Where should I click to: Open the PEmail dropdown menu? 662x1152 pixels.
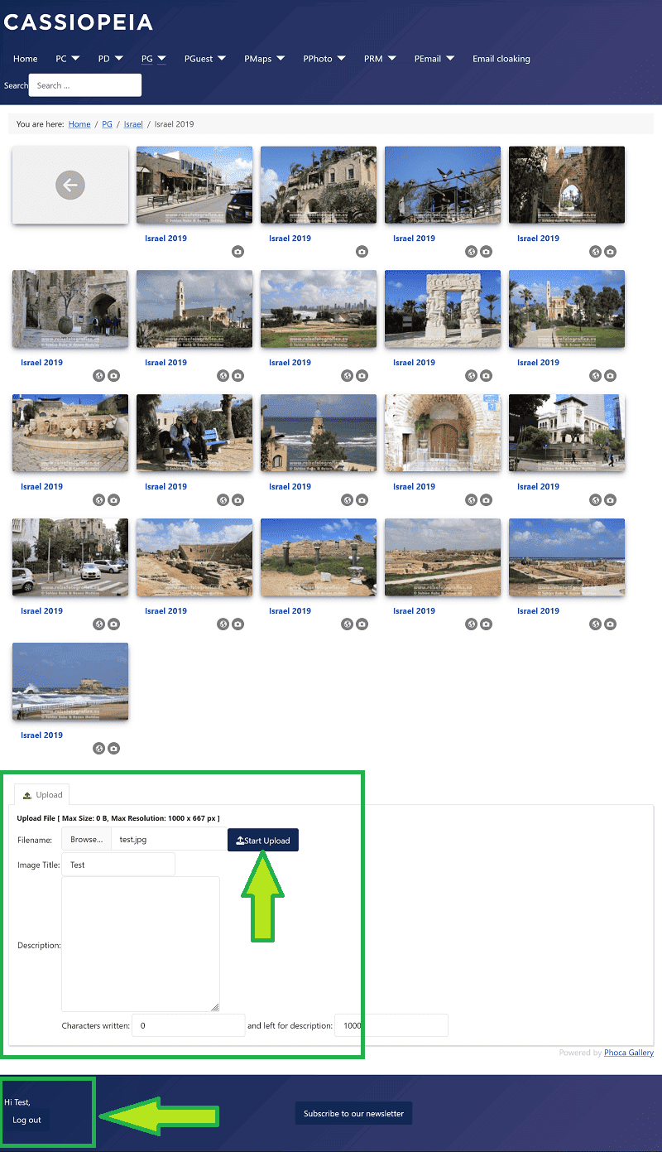pyautogui.click(x=434, y=59)
